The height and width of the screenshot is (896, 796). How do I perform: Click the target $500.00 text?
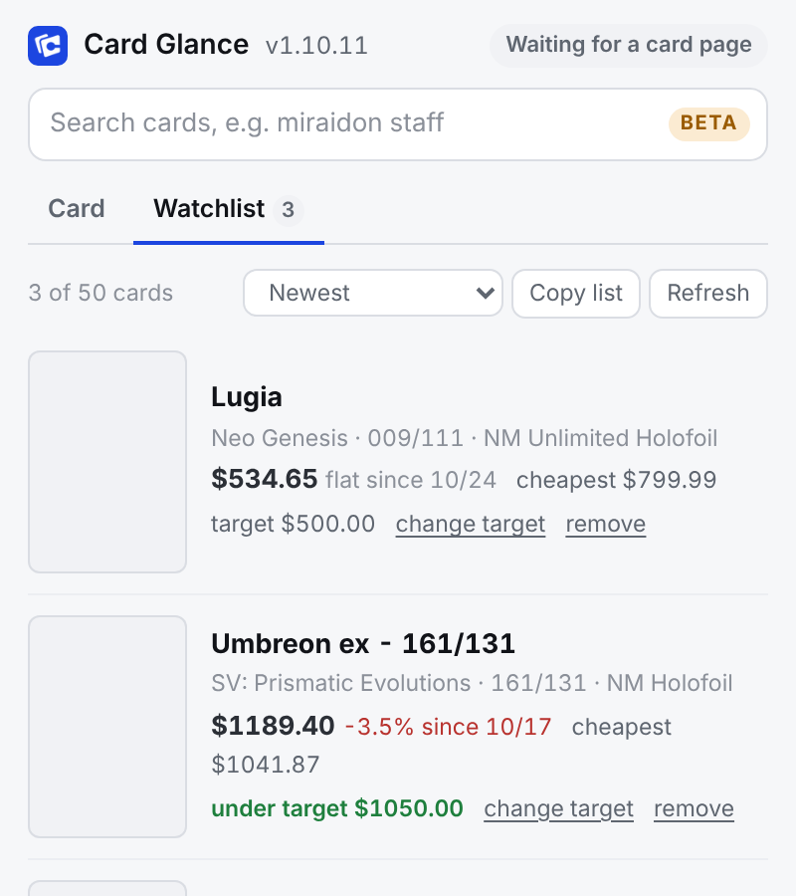293,524
